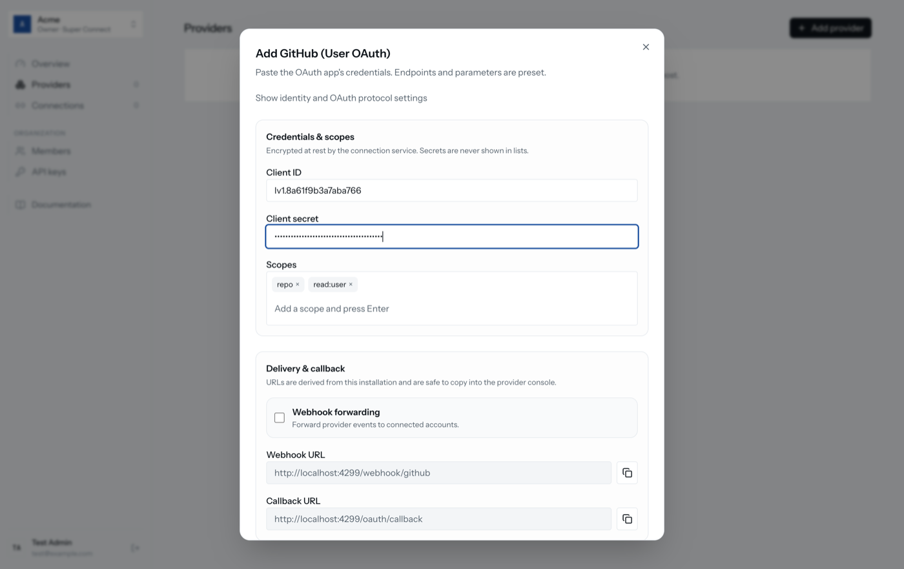Open API keys in the sidebar
This screenshot has height=569, width=904.
[x=76, y=172]
